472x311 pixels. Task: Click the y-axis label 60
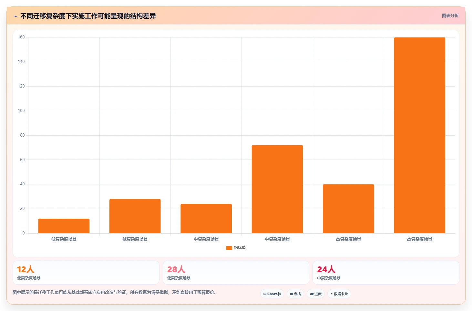(x=22, y=160)
